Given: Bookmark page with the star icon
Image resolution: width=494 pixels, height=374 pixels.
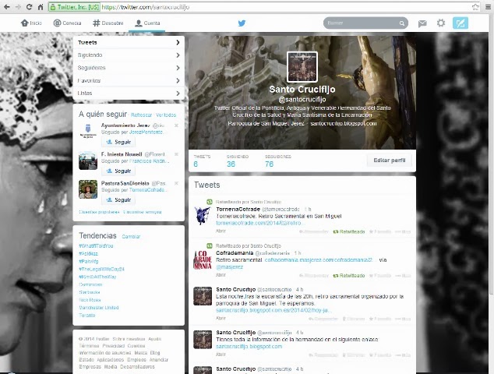Looking at the screenshot, I should (x=475, y=7).
